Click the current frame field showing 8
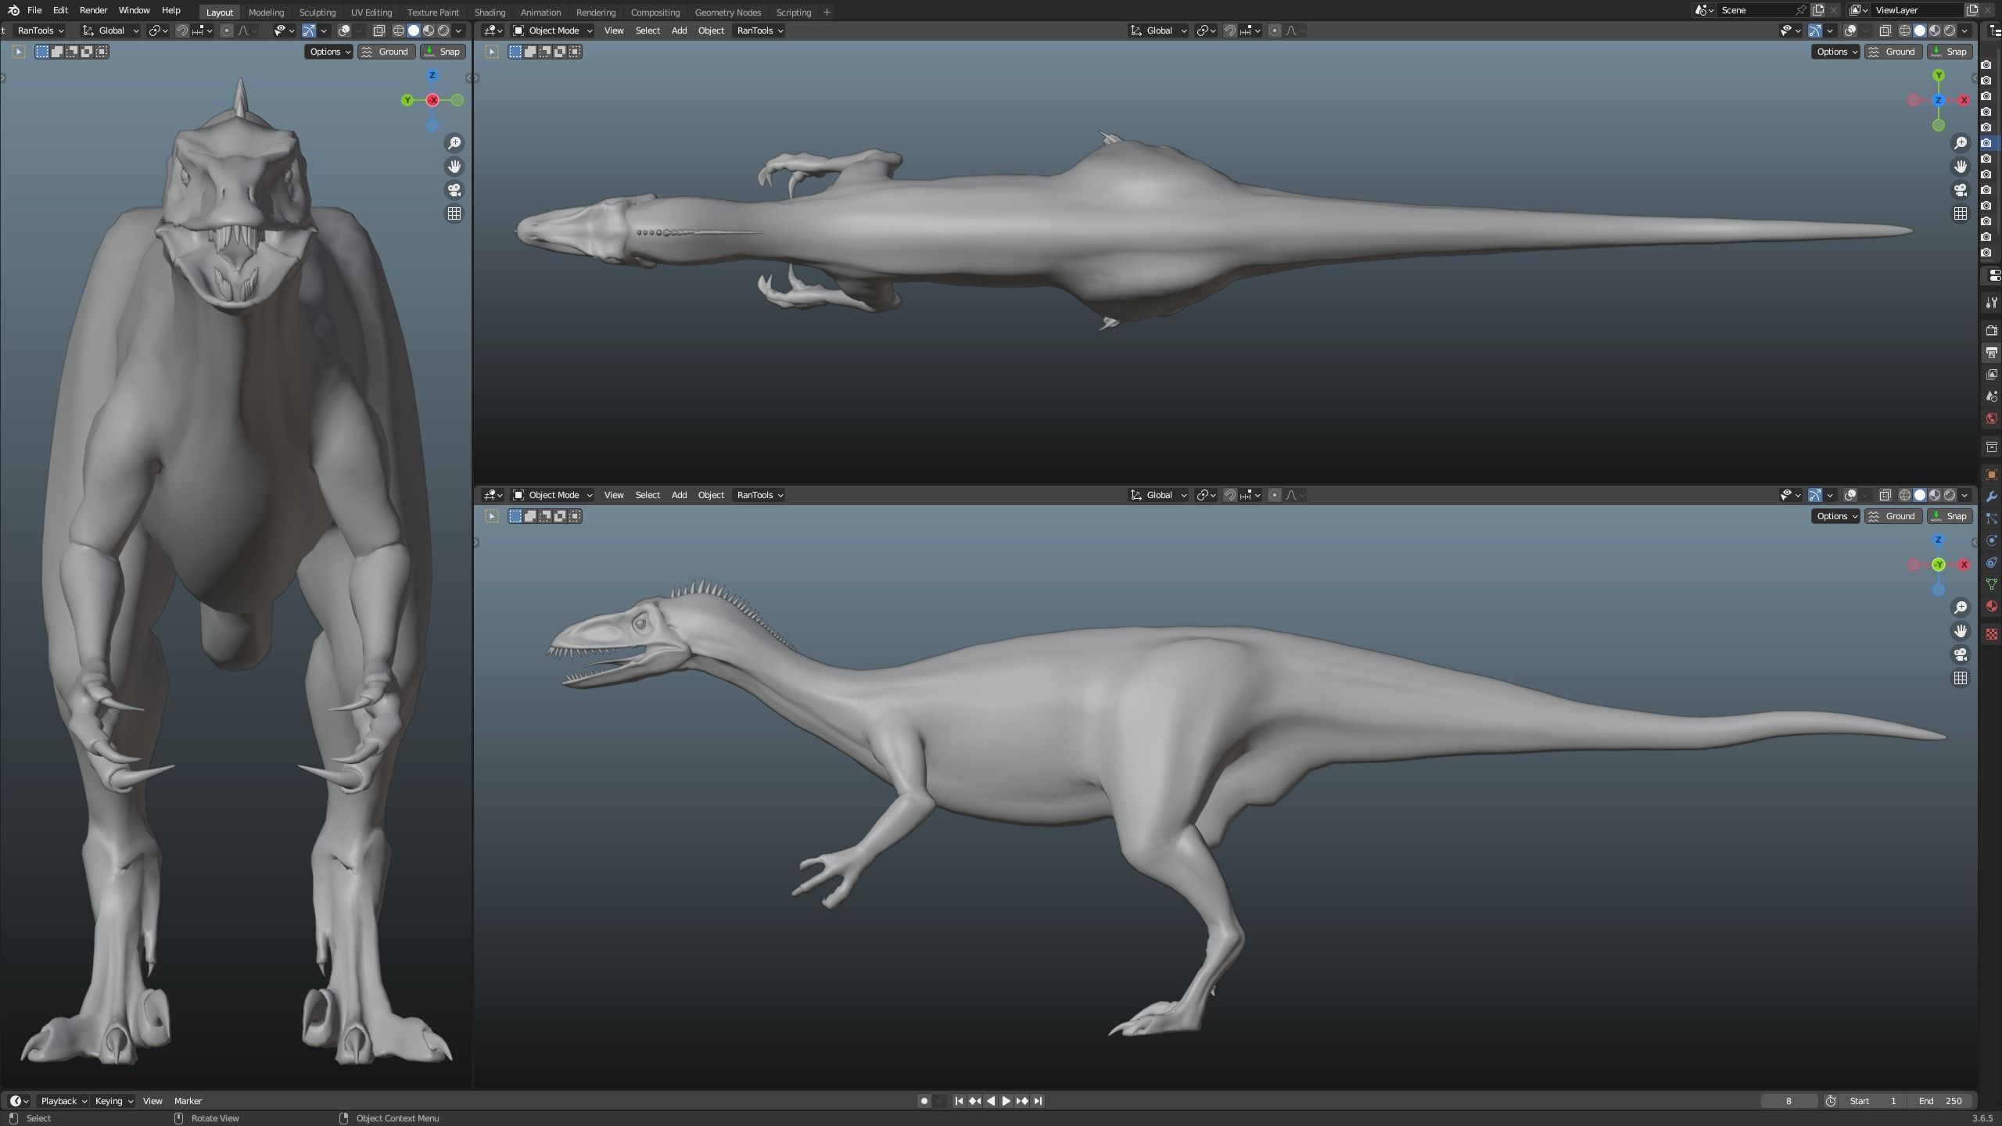Screen dimensions: 2002x1126 (1789, 1101)
